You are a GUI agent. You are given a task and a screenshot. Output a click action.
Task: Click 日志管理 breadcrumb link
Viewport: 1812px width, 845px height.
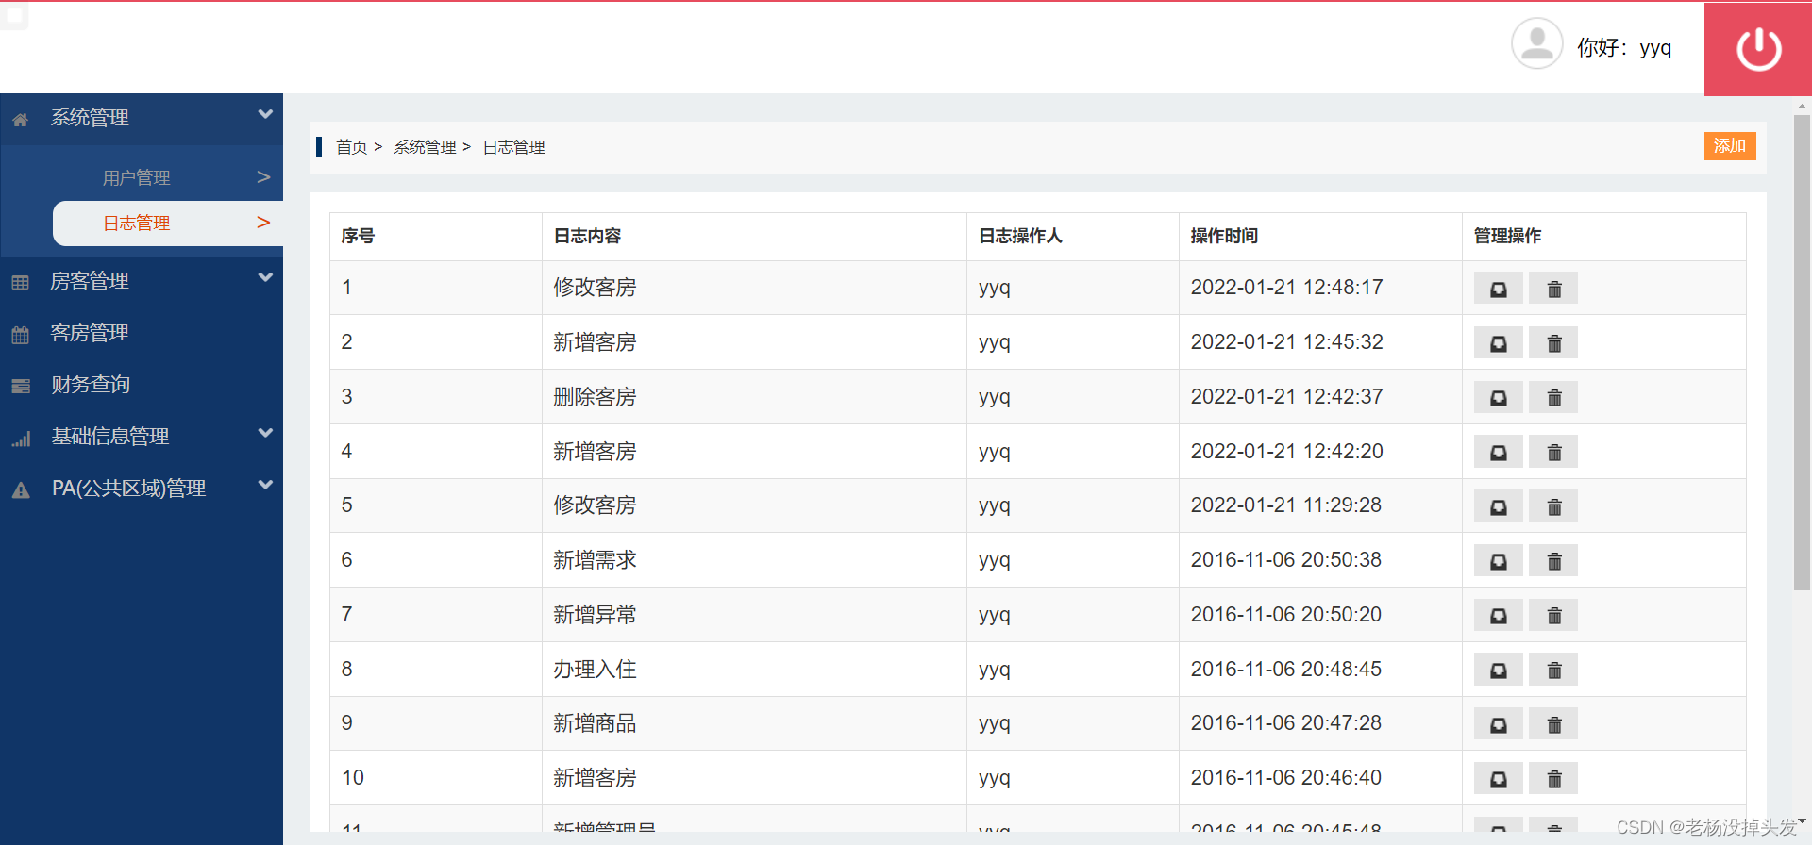pyautogui.click(x=514, y=147)
